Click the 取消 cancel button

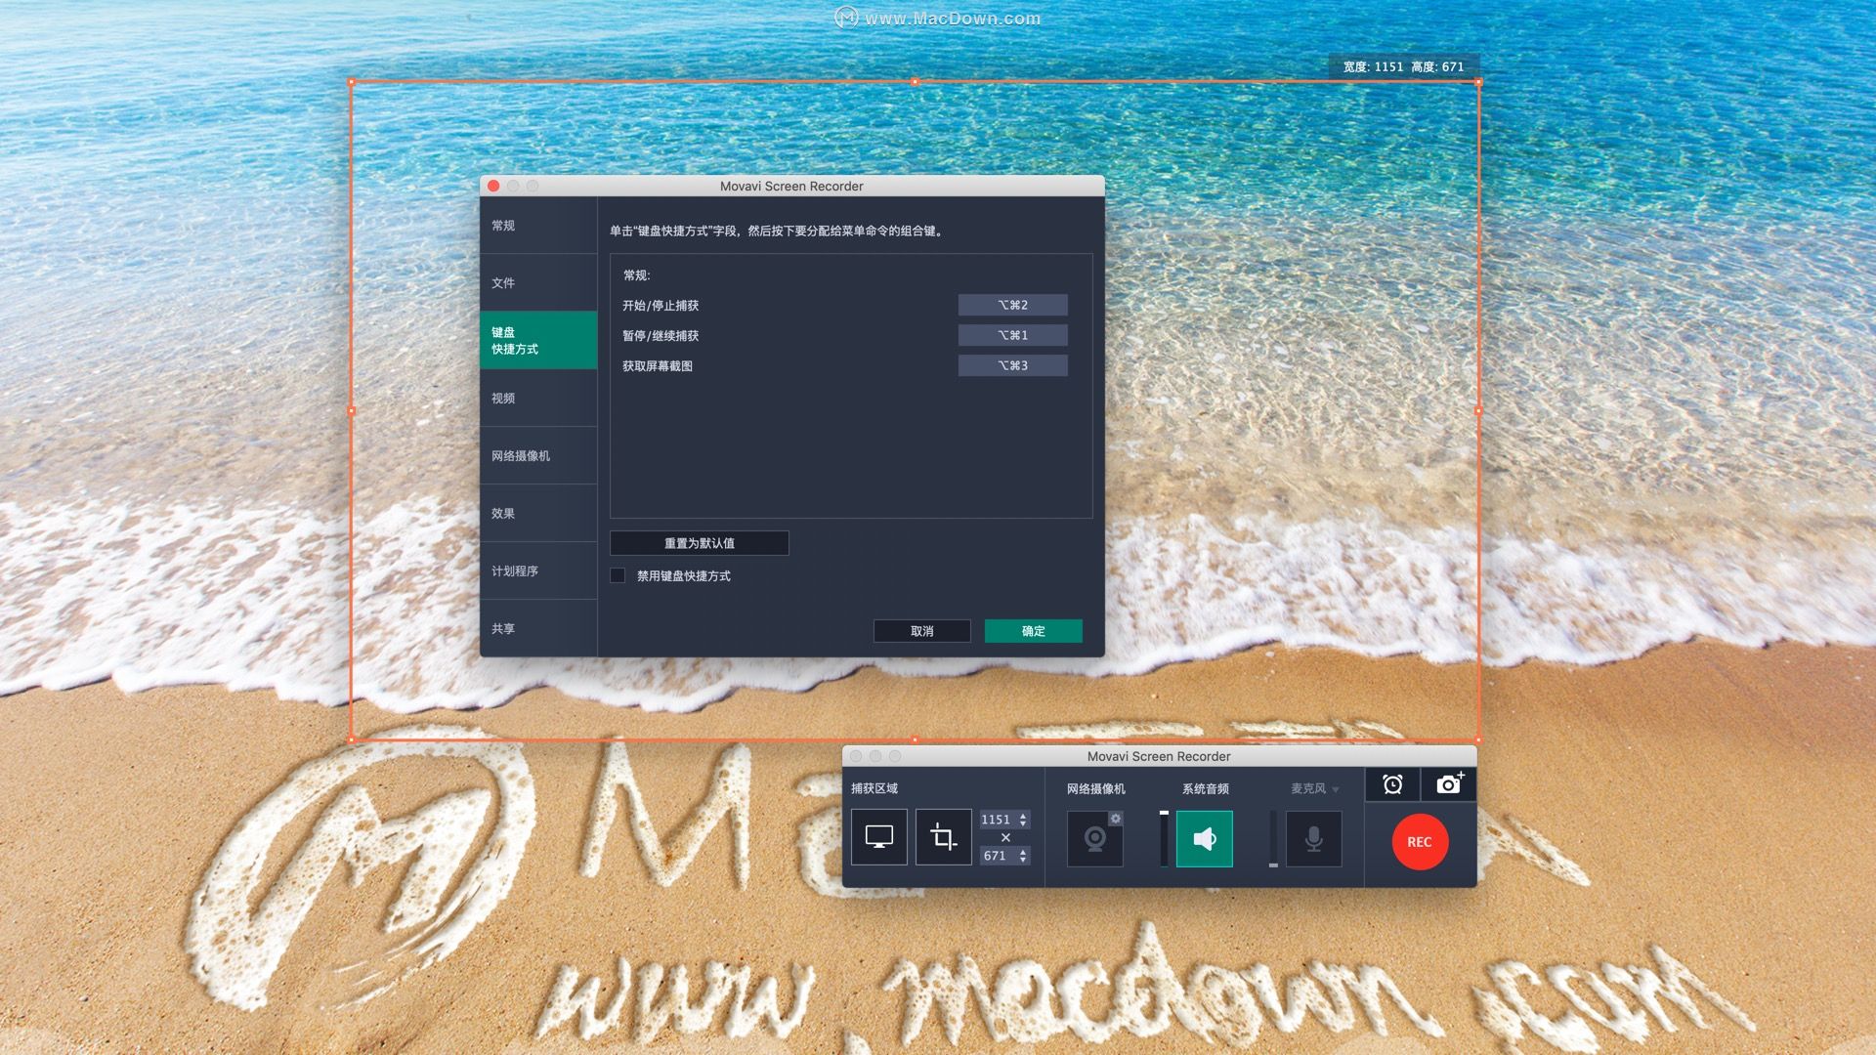click(x=921, y=631)
